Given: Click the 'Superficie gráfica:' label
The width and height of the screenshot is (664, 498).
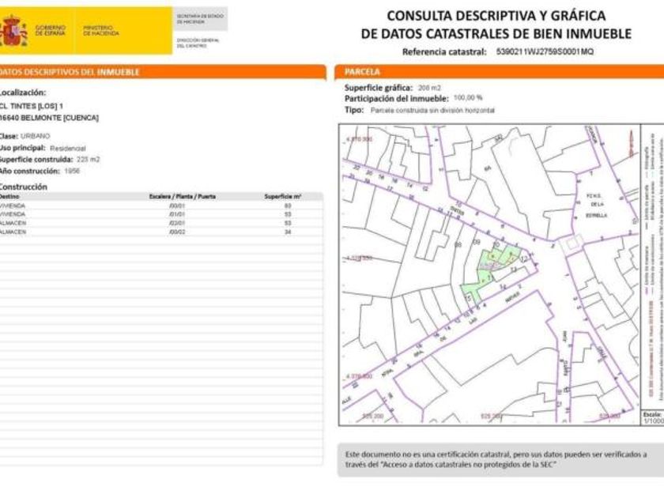Looking at the screenshot, I should tap(379, 88).
